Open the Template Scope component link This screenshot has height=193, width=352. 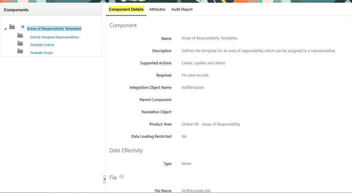(x=41, y=53)
